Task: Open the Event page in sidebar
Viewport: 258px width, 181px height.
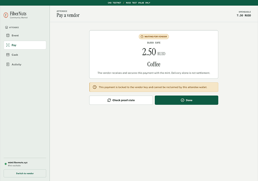Action: click(x=25, y=35)
